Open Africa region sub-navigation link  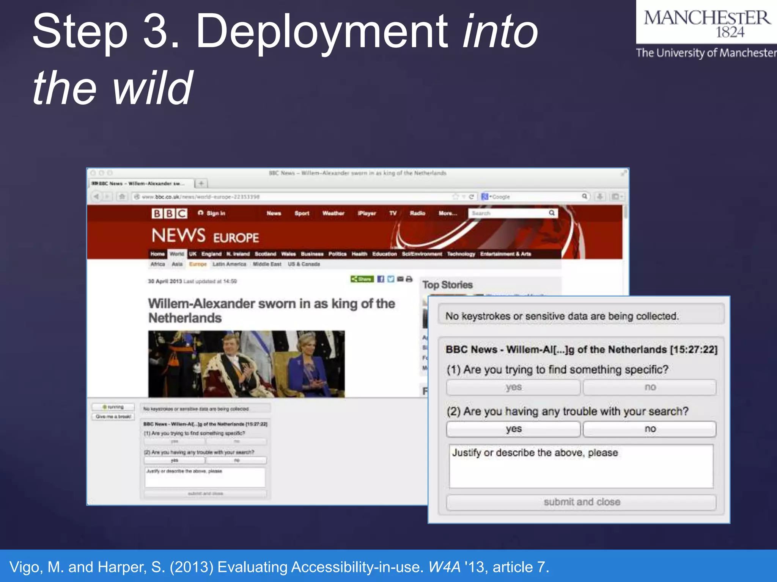pos(157,264)
